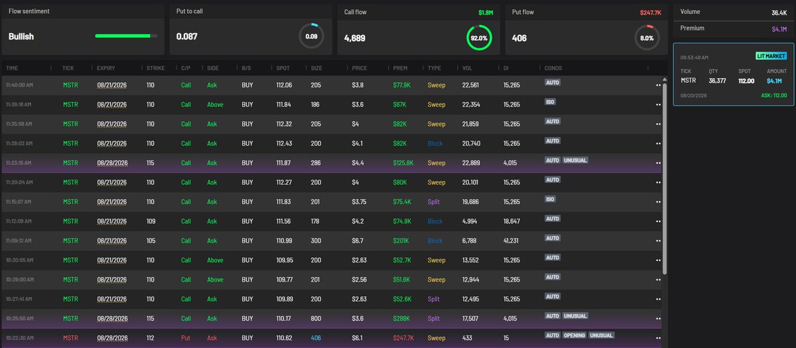Image resolution: width=796 pixels, height=348 pixels.
Task: Click the MSTR ticker in the 11:39:18 AM row
Action: coord(69,105)
